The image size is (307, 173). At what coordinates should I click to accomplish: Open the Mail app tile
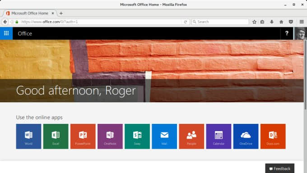(x=164, y=136)
